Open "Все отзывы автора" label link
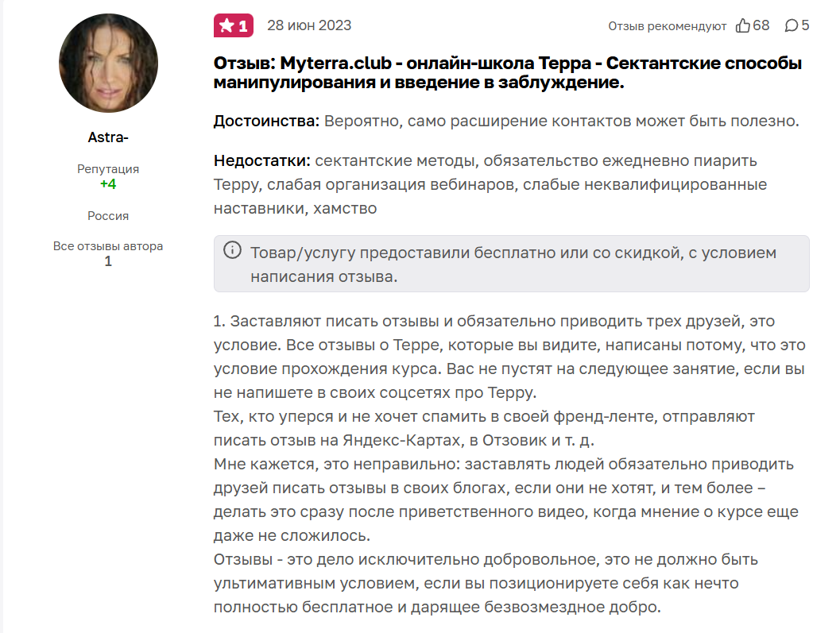Screen dimensions: 840x633 [x=108, y=246]
